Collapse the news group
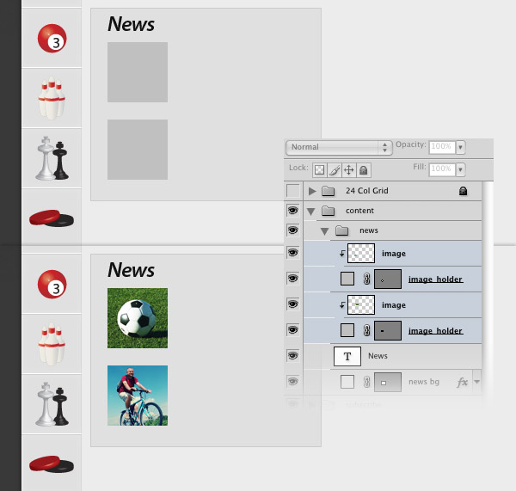Screen dimensions: 516x491 click(x=325, y=231)
